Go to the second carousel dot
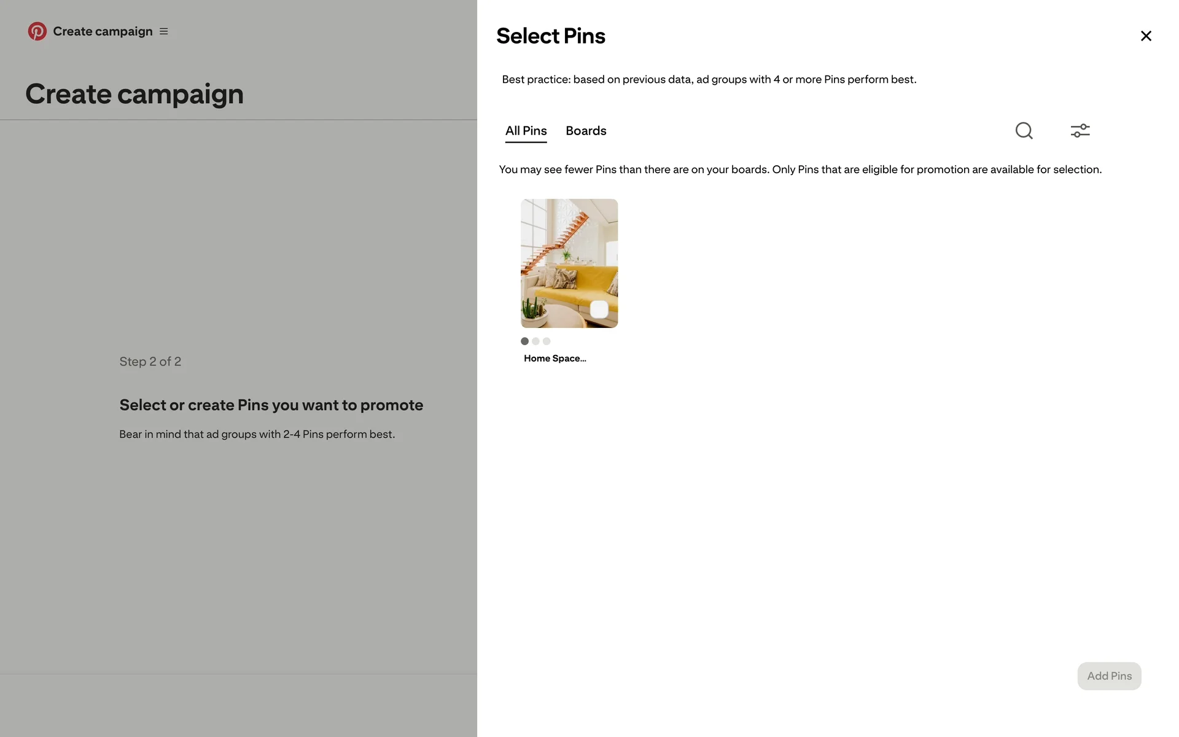Image resolution: width=1179 pixels, height=737 pixels. [x=535, y=341]
